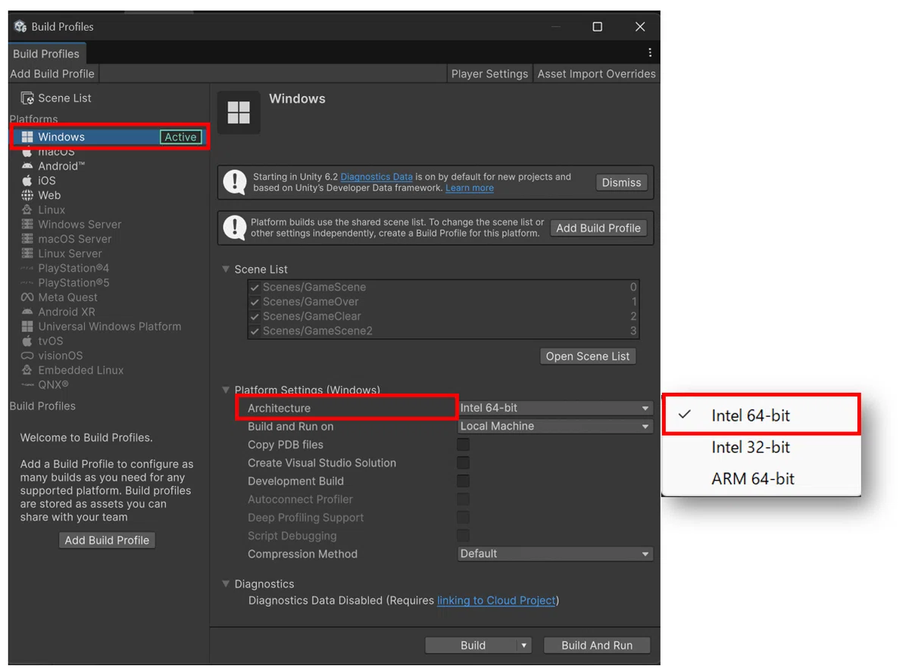Click the Embedded Linux icon

point(27,370)
